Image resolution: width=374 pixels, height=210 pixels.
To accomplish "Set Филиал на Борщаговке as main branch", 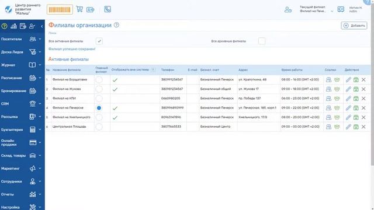I will pos(99,80).
